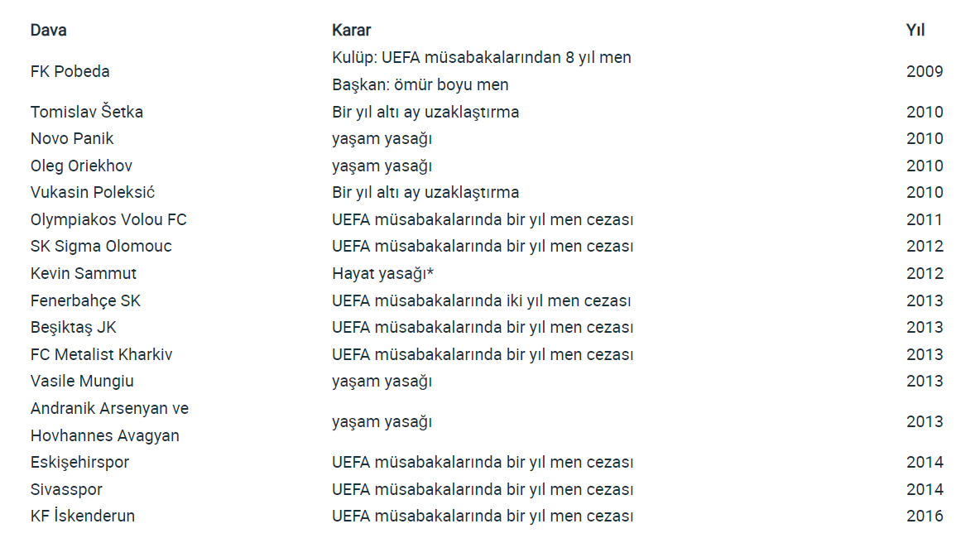Select the Sivasspor row name
This screenshot has width=975, height=543.
pyautogui.click(x=66, y=489)
